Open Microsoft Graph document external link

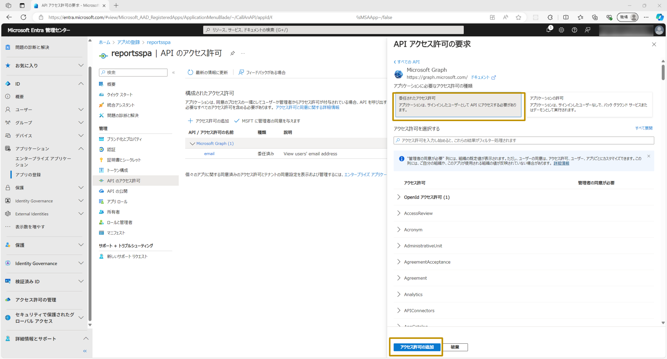pyautogui.click(x=483, y=77)
